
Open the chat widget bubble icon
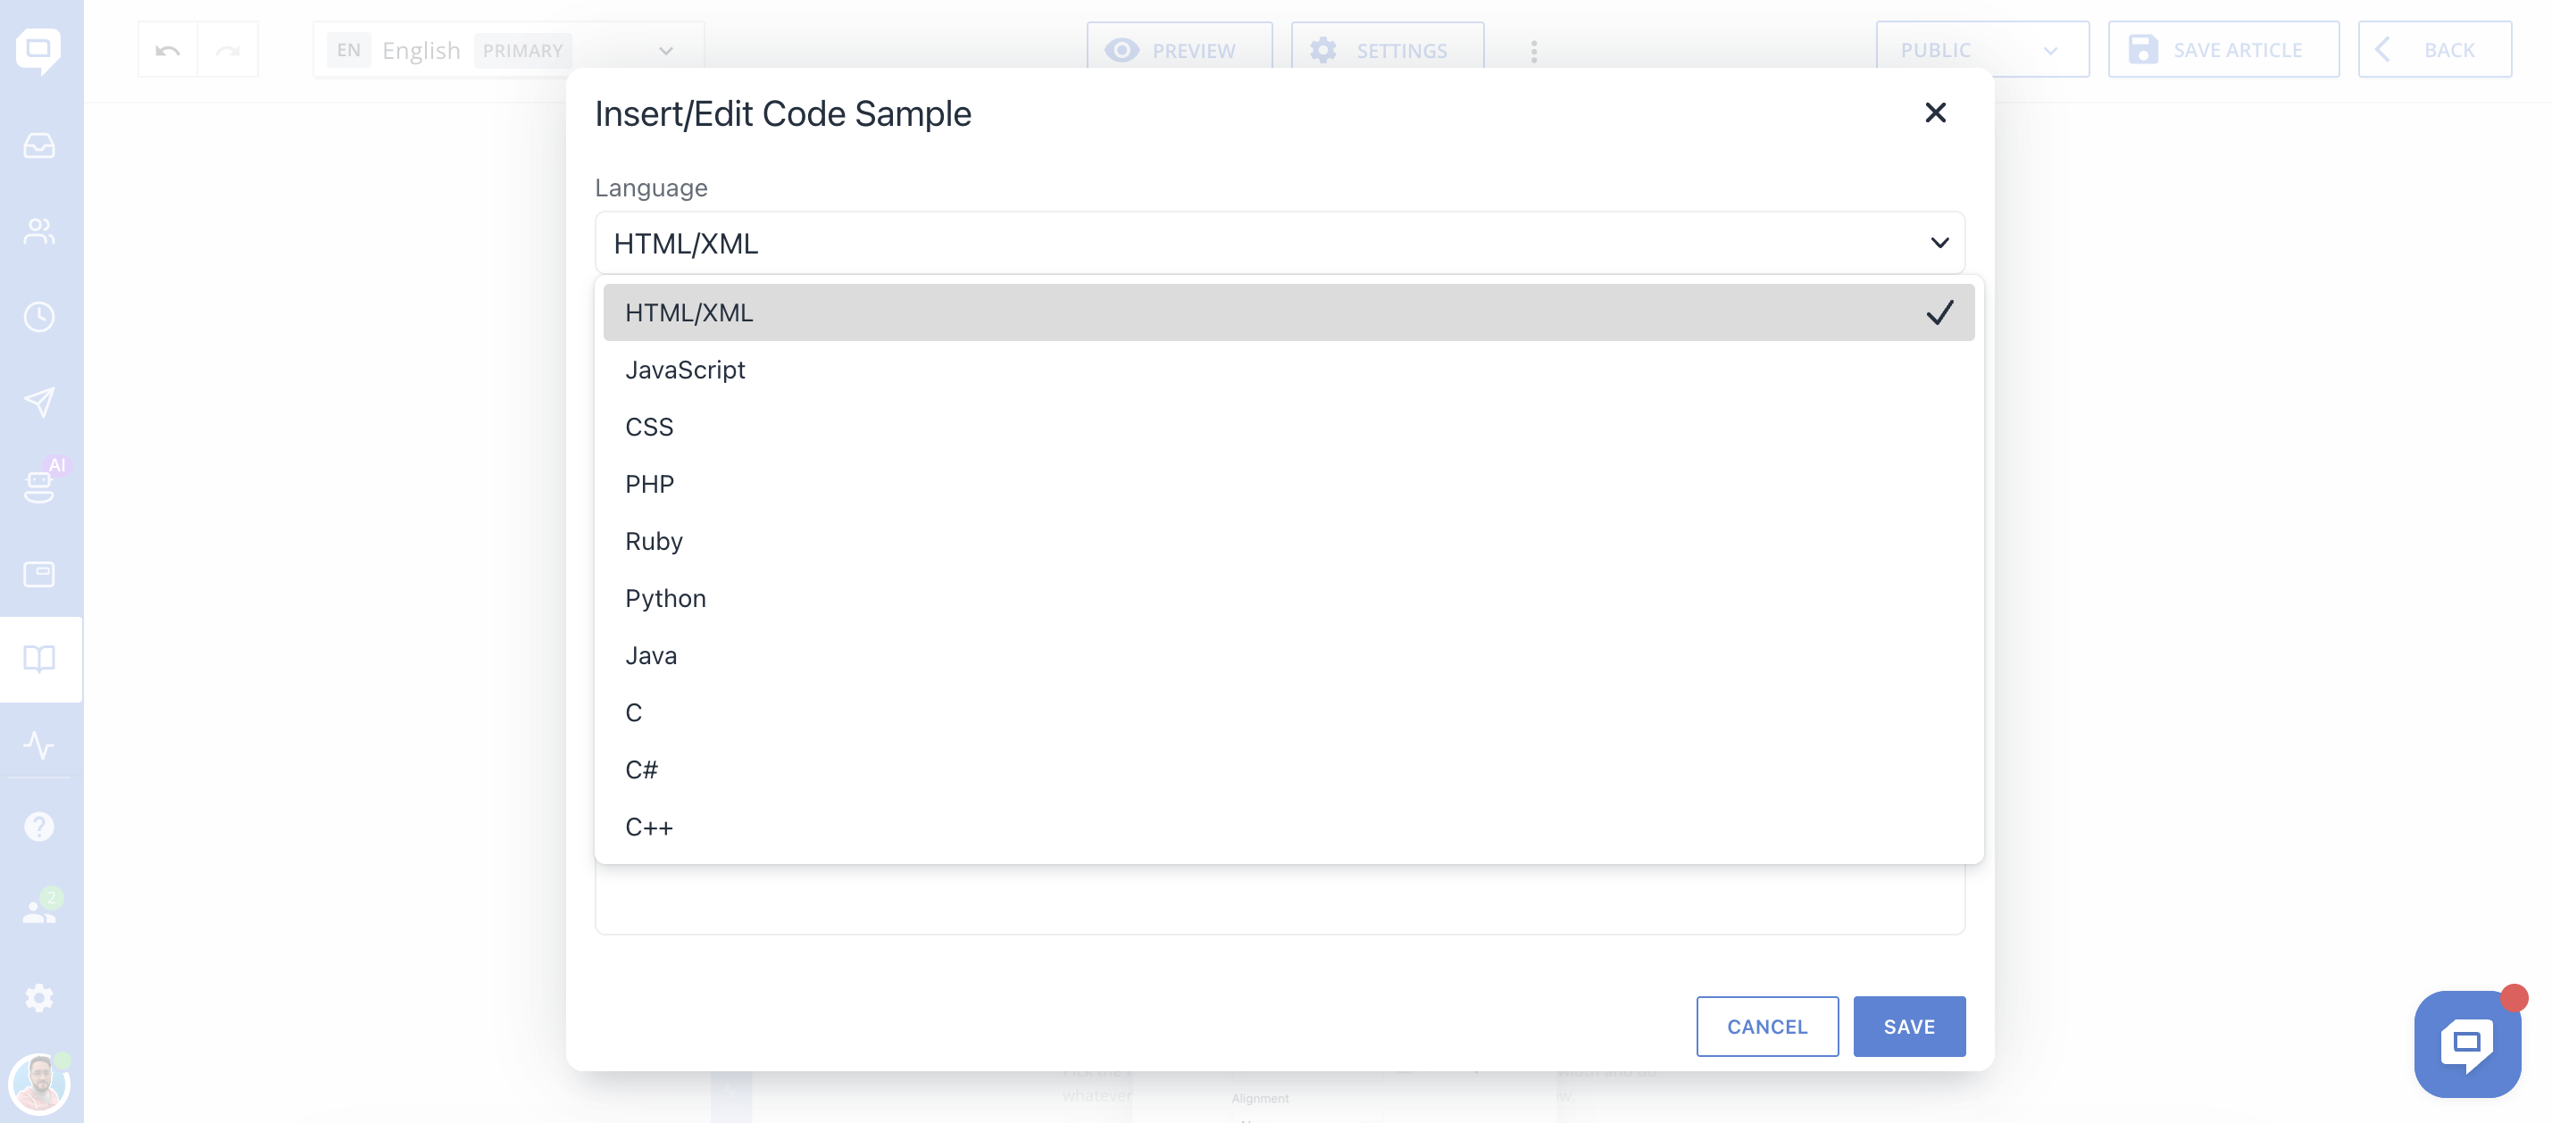[x=2467, y=1043]
